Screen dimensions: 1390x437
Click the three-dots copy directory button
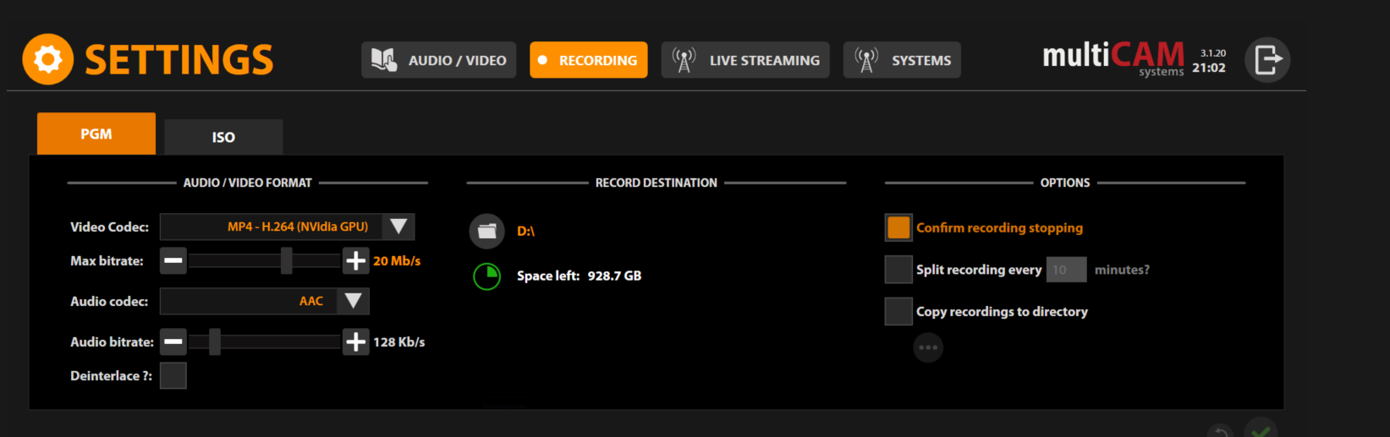928,347
